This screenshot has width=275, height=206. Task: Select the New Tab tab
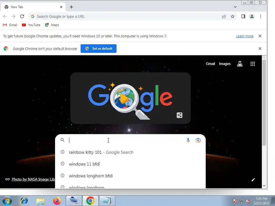coord(33,7)
